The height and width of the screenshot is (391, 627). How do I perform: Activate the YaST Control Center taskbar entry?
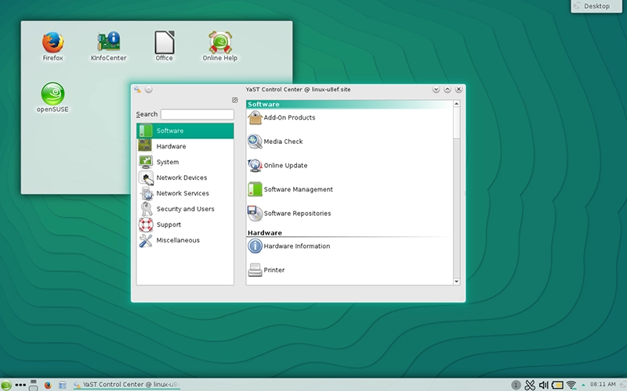pos(126,385)
